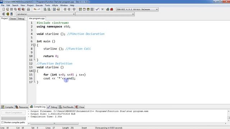Click the Go to bookmark icon

(11, 14)
